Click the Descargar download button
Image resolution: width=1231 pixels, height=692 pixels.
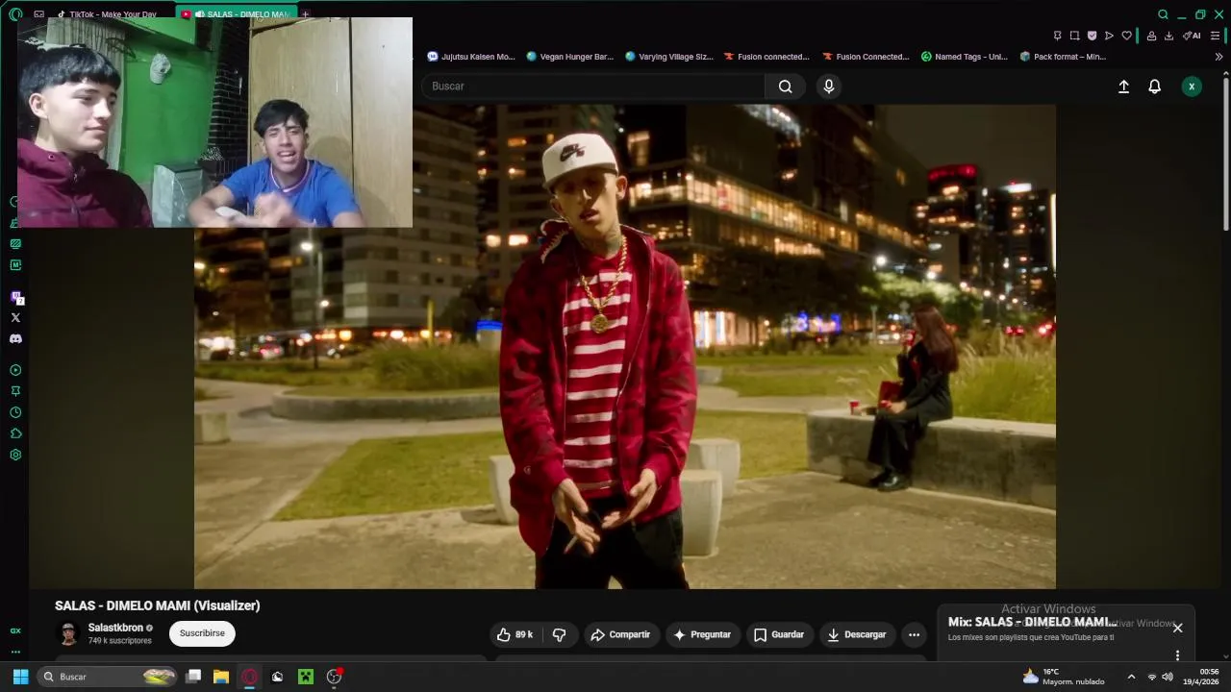(857, 634)
